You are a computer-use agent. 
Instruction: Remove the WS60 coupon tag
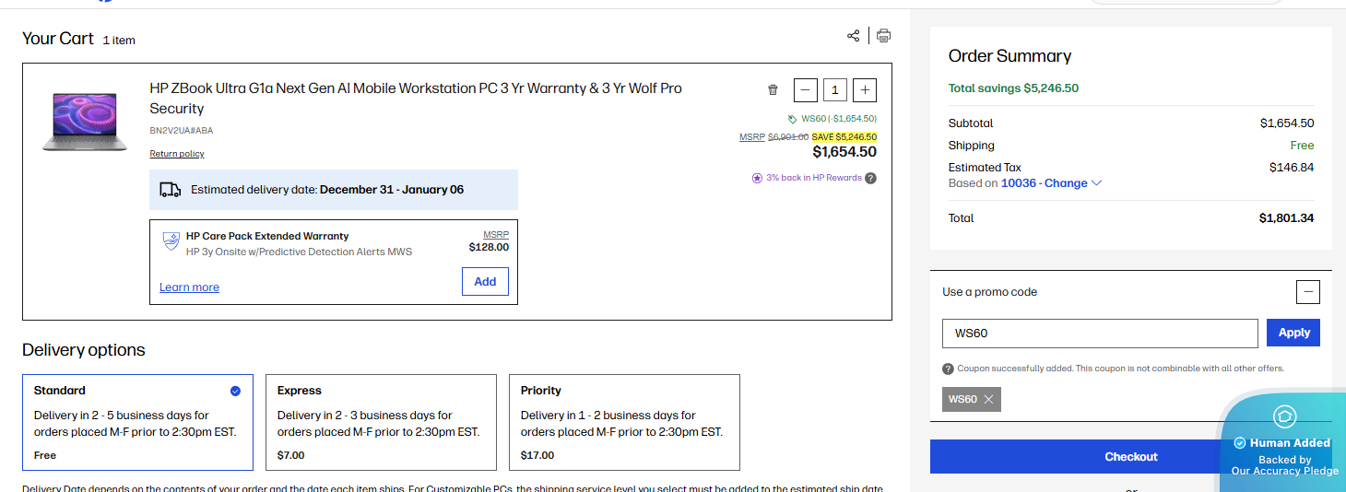[x=988, y=399]
